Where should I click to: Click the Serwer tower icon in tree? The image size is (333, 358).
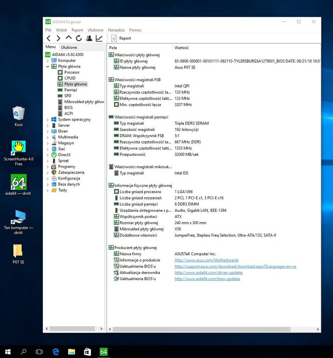pos(54,126)
